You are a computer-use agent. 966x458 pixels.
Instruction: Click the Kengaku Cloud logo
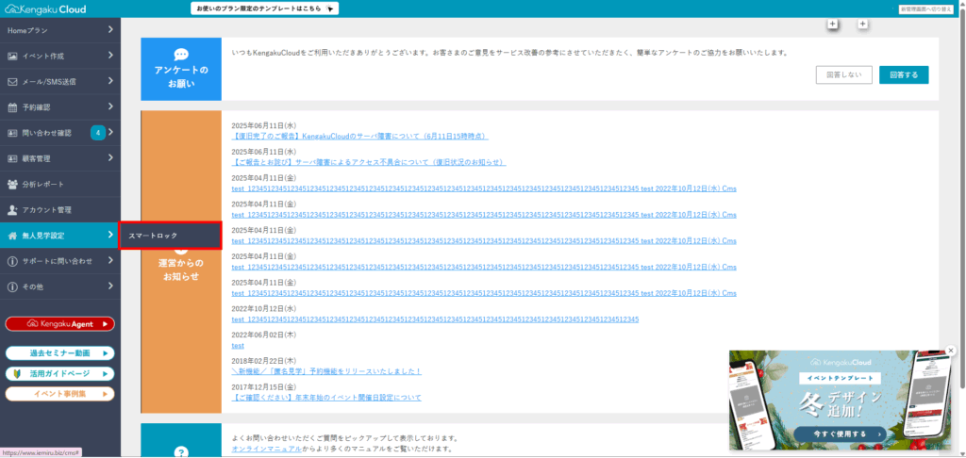[x=45, y=9]
